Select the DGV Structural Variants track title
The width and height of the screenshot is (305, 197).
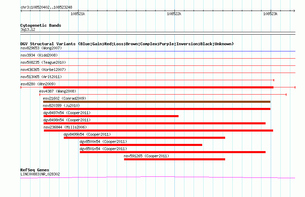[x=127, y=44]
